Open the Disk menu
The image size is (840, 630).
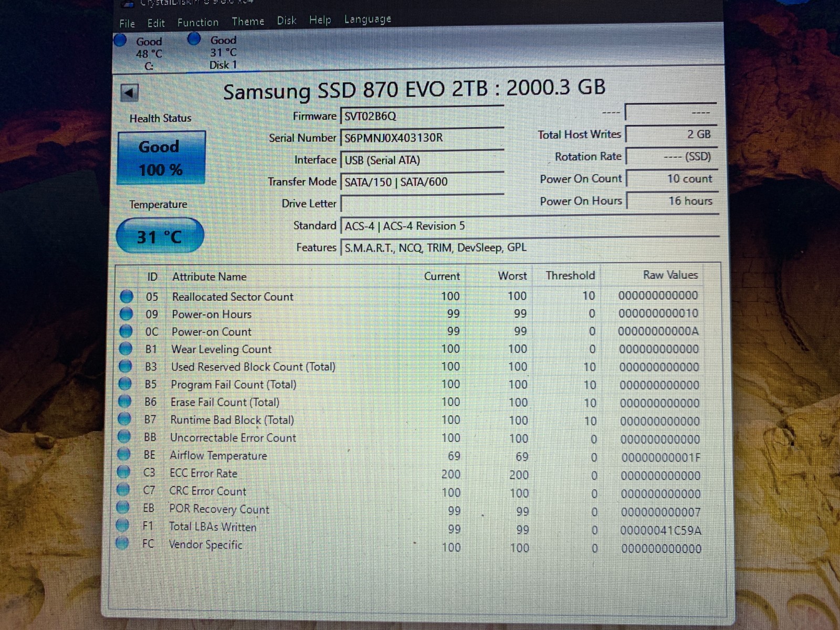[287, 20]
